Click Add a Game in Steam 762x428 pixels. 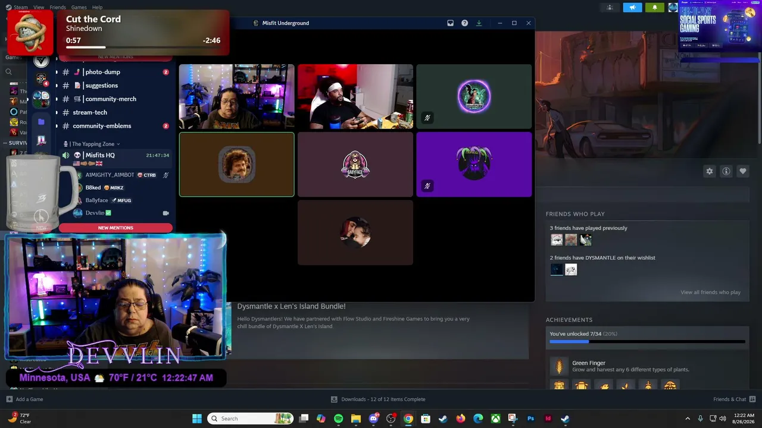[x=24, y=399]
